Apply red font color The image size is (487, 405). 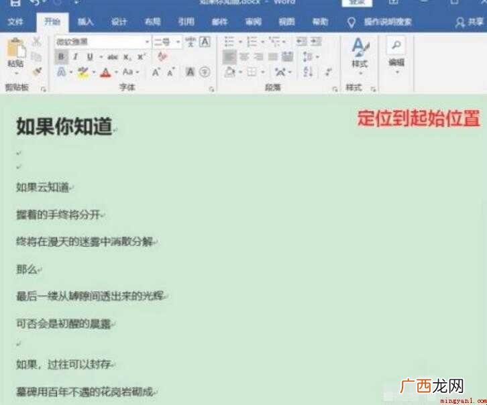(x=105, y=72)
